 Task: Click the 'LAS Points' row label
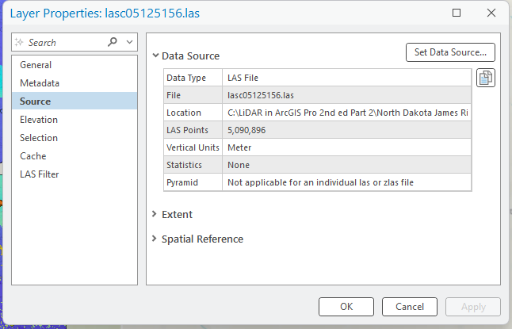pos(193,130)
